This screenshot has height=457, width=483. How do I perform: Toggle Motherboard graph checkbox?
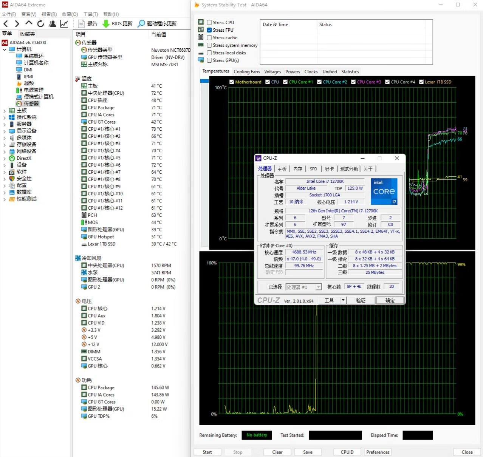(x=232, y=82)
